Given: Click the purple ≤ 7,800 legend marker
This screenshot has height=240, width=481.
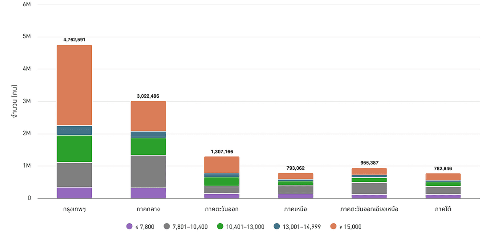Looking at the screenshot, I should click(x=130, y=227).
